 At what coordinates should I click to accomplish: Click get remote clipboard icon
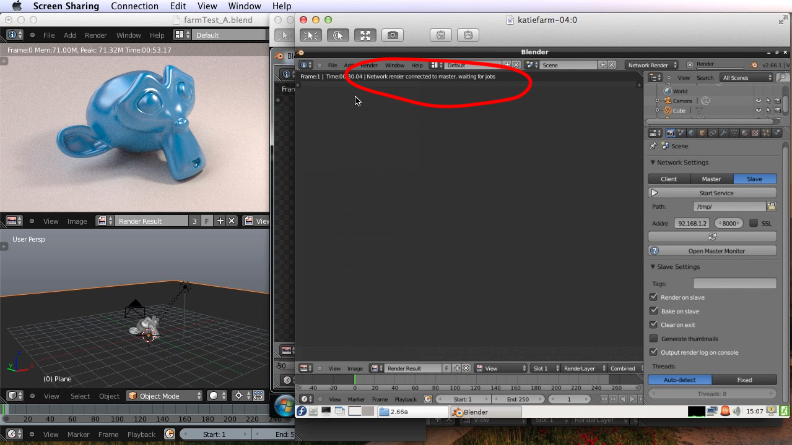(440, 36)
